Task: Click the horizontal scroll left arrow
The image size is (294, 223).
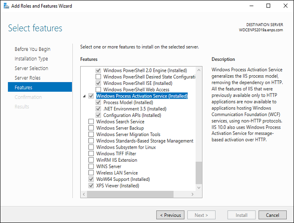Action: click(84, 194)
